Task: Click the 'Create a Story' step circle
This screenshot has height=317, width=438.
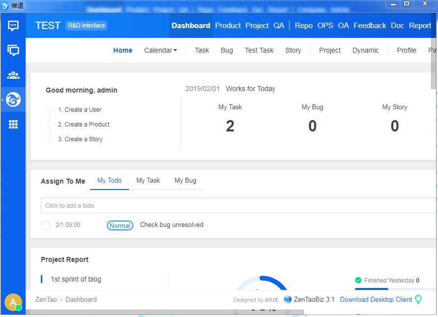Action: [x=49, y=139]
